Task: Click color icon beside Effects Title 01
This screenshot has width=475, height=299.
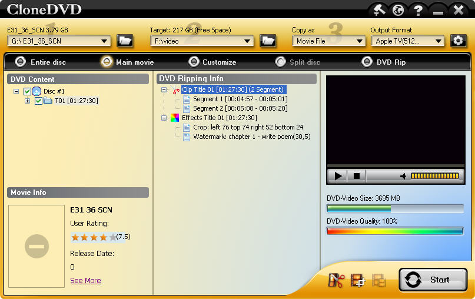Action: (175, 118)
